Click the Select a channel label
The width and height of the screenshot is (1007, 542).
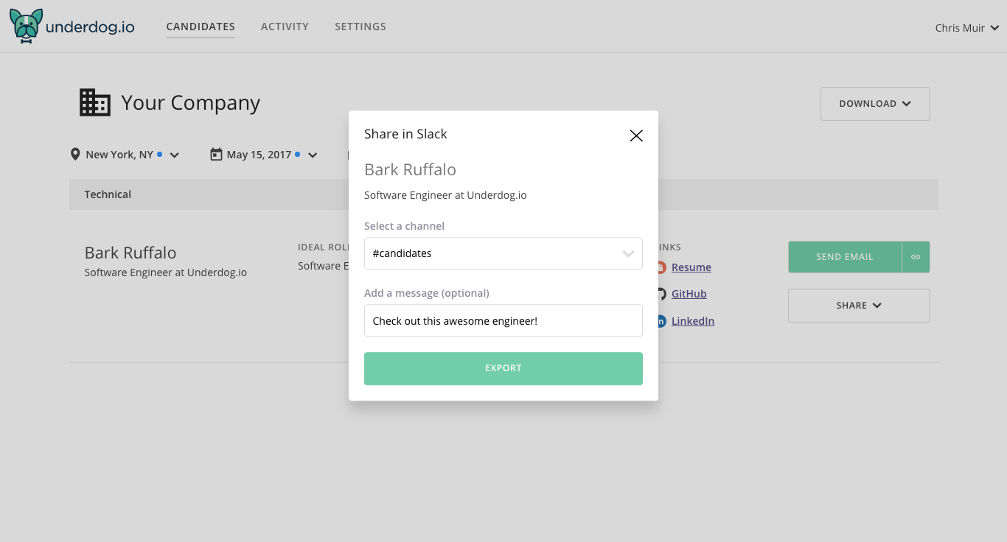click(x=404, y=226)
